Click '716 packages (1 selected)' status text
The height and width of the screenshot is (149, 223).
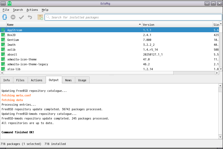pos(21,144)
